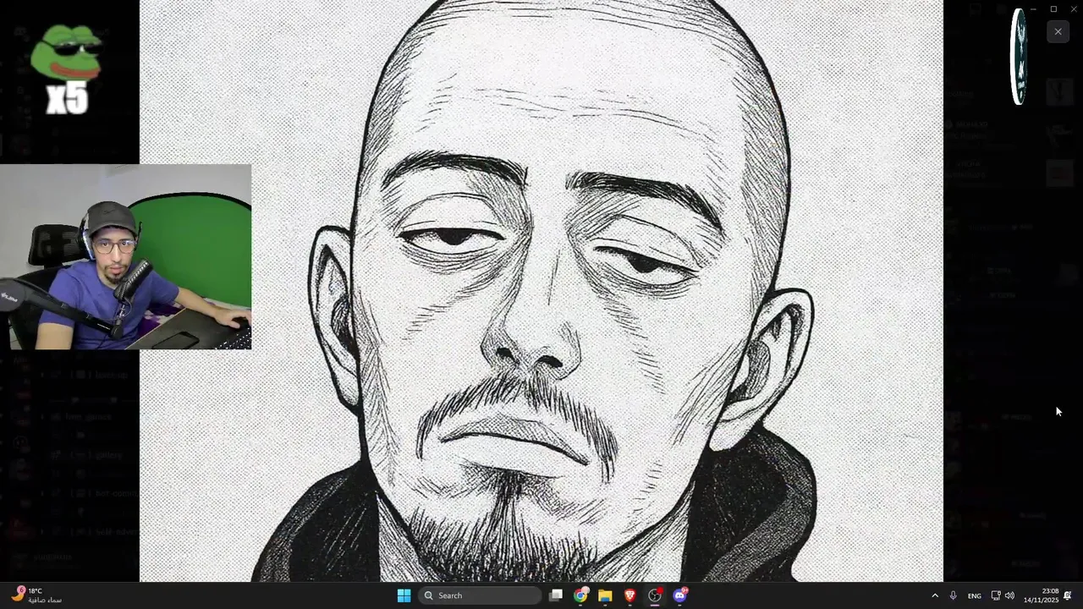Open the ENG input language switcher
The width and height of the screenshot is (1083, 609).
click(x=975, y=595)
